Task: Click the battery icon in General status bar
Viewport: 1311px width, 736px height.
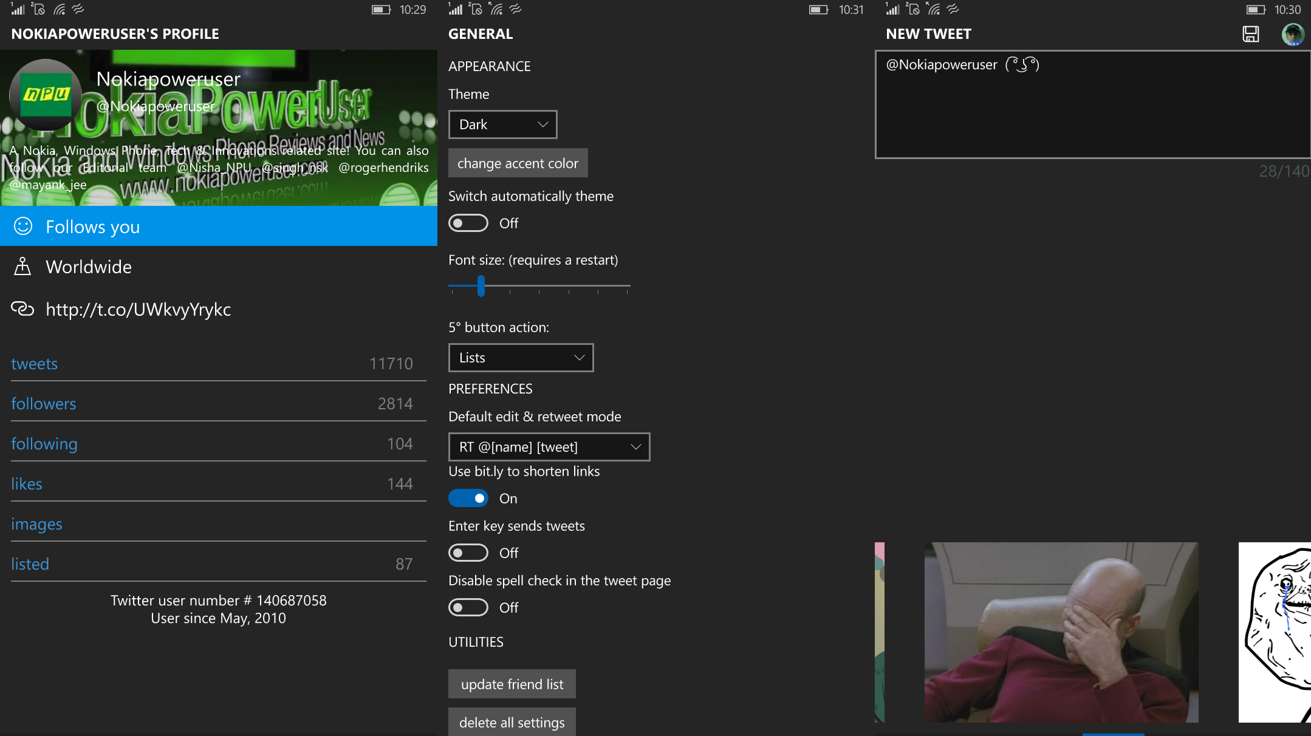Action: (818, 10)
